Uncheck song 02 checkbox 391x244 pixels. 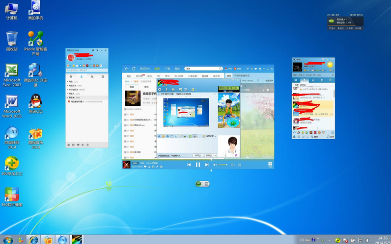[x=125, y=120]
